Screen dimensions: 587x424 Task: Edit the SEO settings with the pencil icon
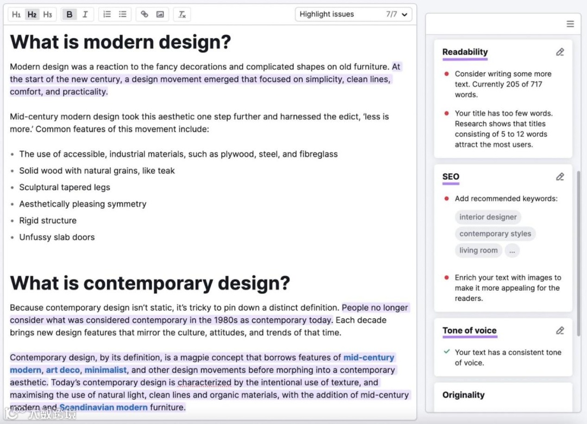[560, 176]
